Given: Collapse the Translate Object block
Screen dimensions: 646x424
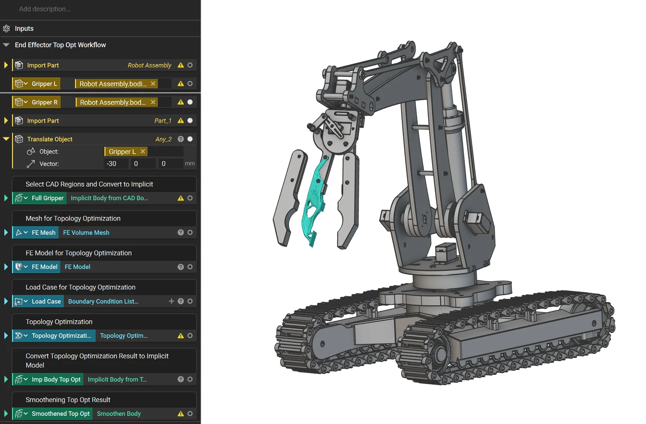Looking at the screenshot, I should pyautogui.click(x=6, y=139).
